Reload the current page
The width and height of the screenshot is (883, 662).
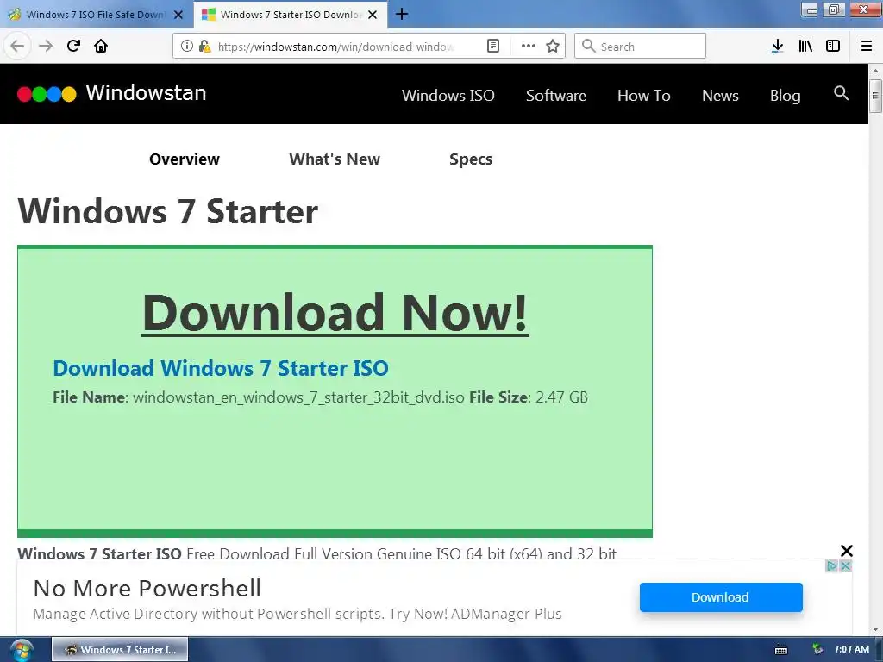click(73, 46)
